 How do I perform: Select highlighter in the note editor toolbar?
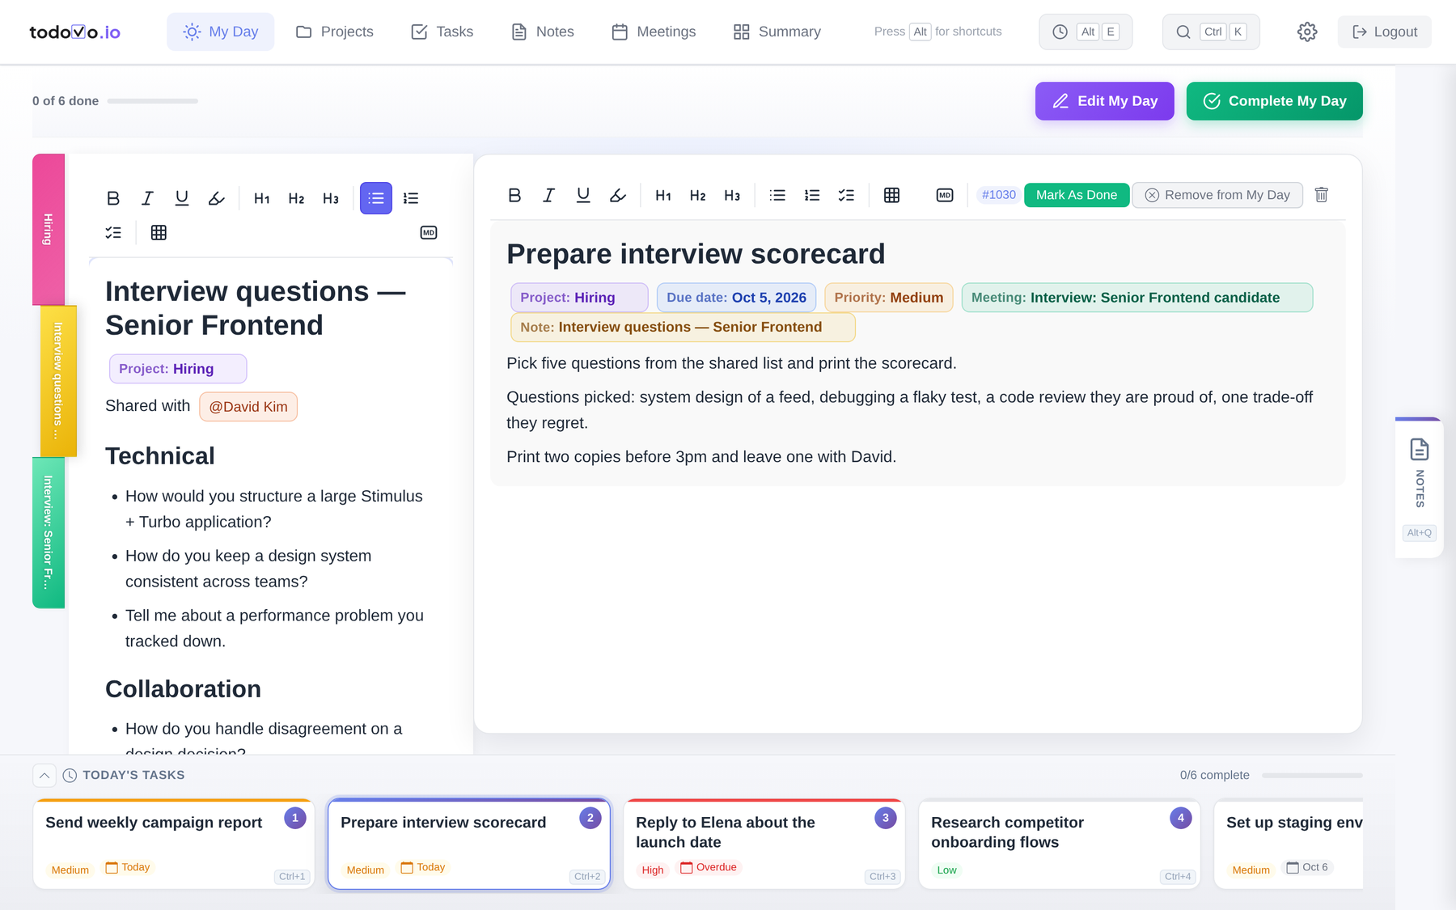click(216, 198)
